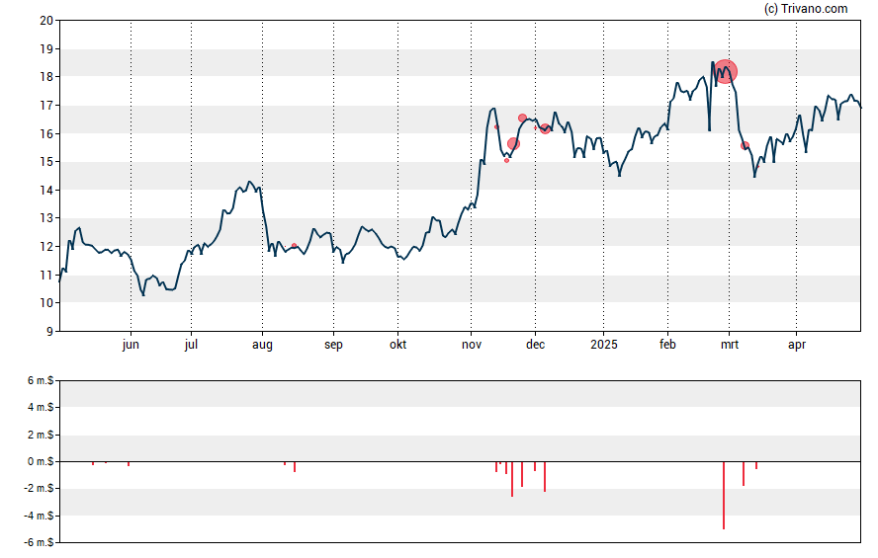Click the 'nov' month label

472,345
